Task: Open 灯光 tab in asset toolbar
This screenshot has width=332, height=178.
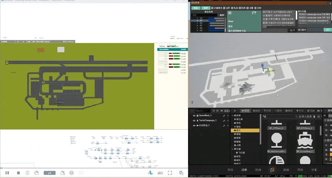Action: pyautogui.click(x=300, y=111)
